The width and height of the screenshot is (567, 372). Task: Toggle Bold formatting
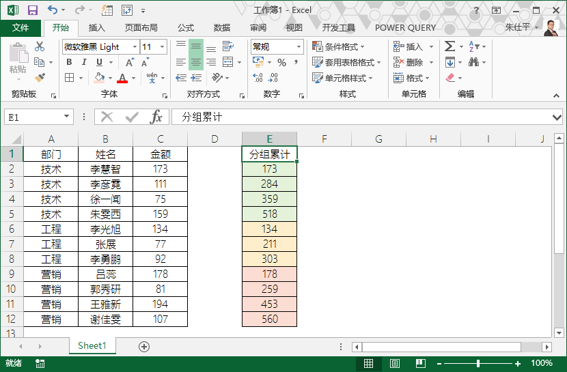(x=69, y=63)
